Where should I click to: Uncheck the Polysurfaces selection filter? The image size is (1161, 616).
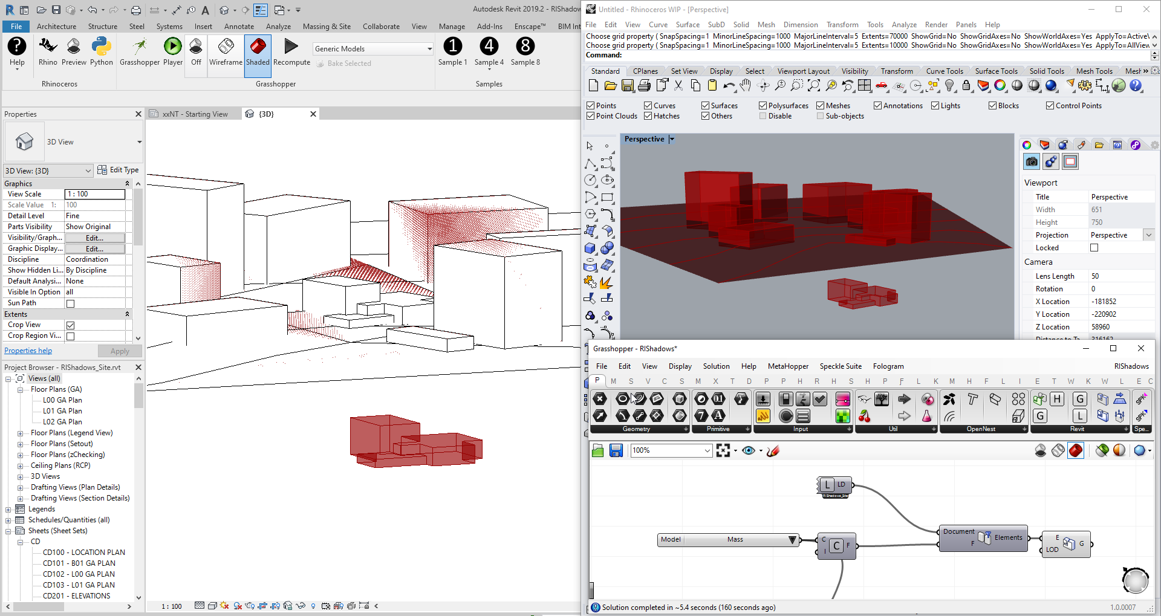point(763,106)
